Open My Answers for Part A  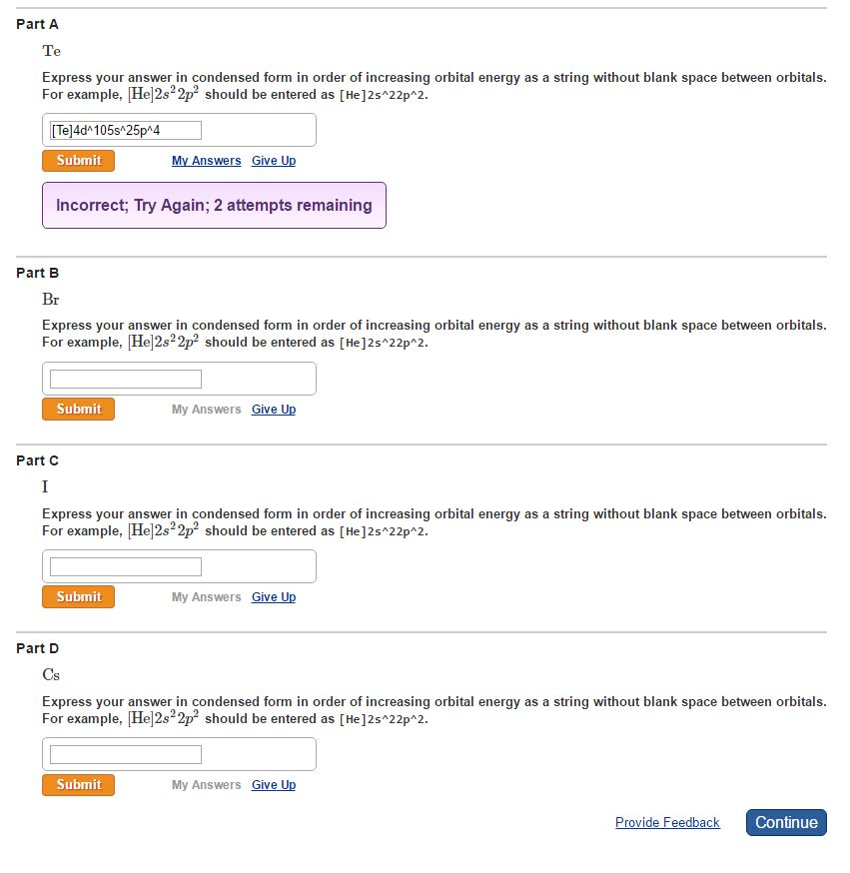(206, 161)
